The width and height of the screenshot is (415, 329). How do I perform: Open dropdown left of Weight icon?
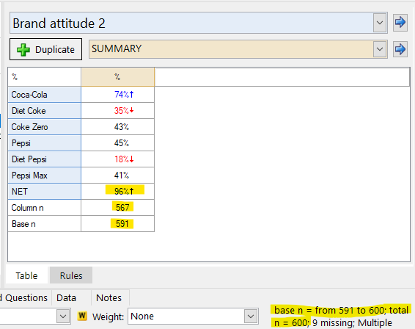(63, 316)
